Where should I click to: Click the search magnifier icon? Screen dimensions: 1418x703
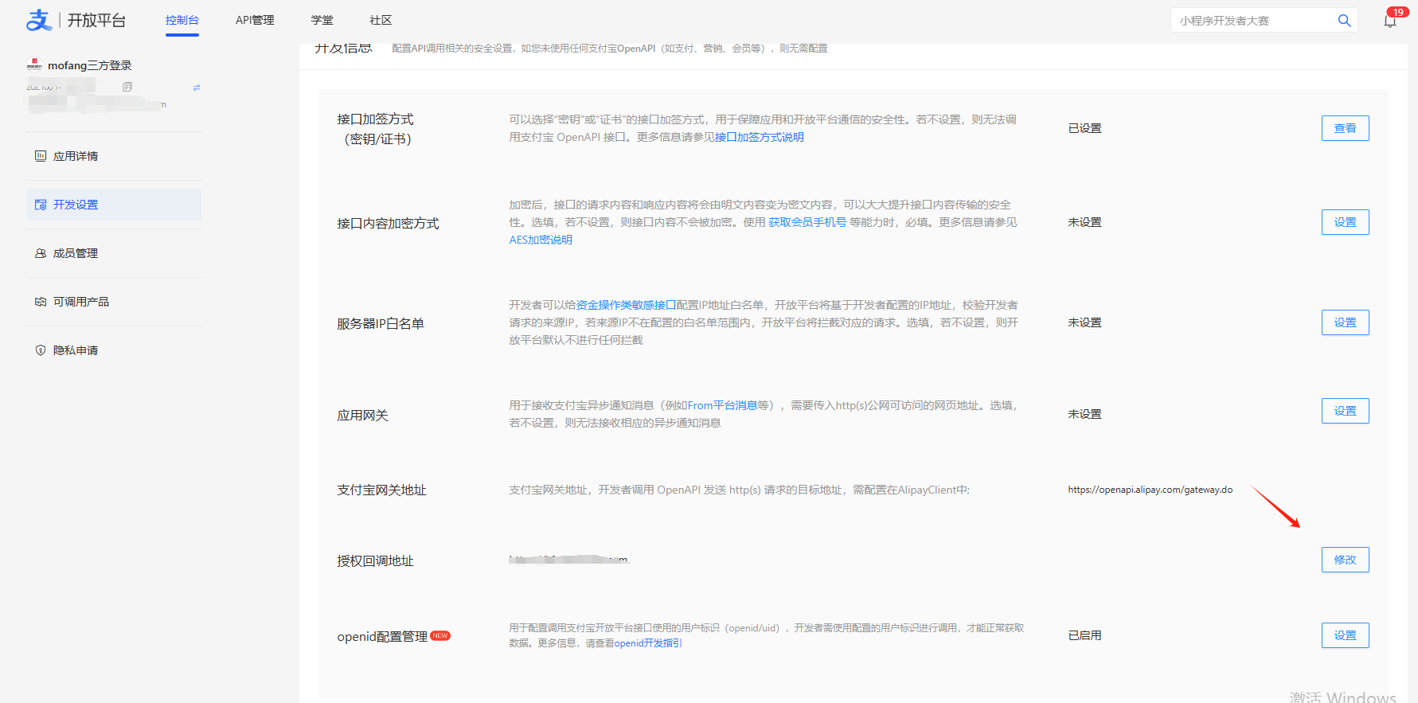1344,21
